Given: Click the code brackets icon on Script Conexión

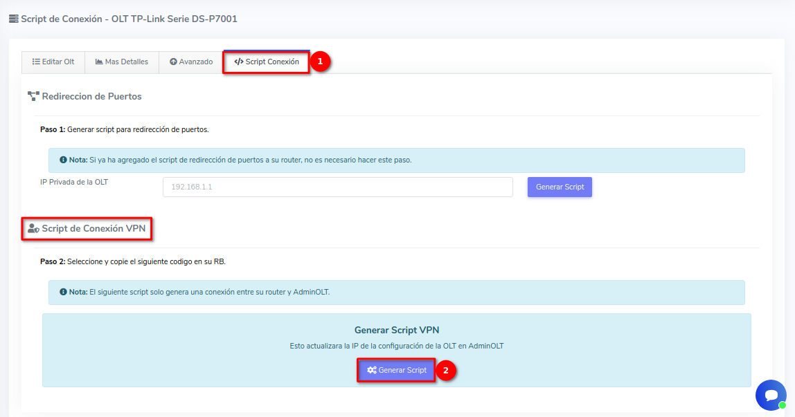Looking at the screenshot, I should point(239,62).
